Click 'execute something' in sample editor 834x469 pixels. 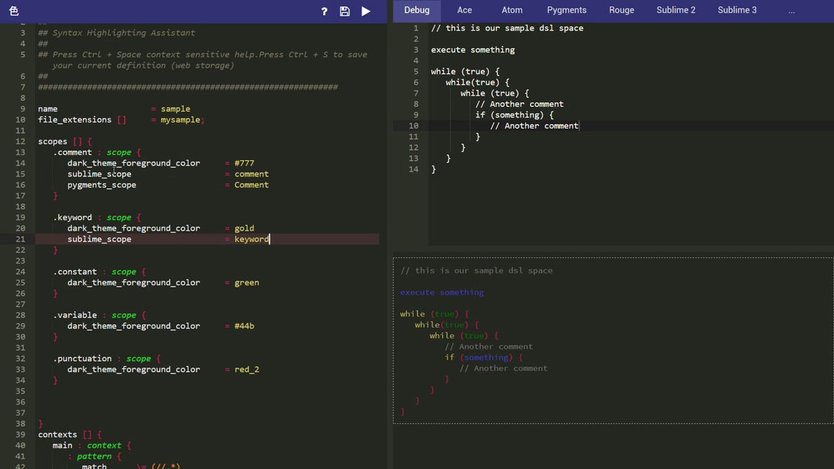pos(473,50)
